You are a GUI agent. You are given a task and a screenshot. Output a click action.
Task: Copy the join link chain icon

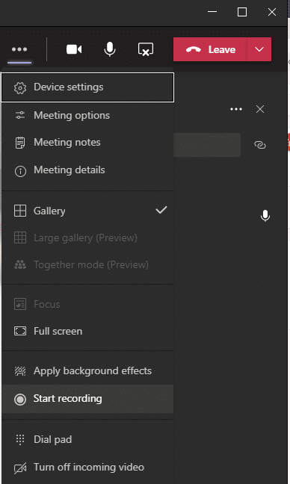(260, 145)
